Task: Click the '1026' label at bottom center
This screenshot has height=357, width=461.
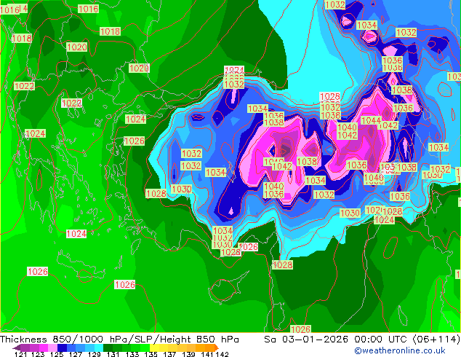Action: tap(300, 329)
